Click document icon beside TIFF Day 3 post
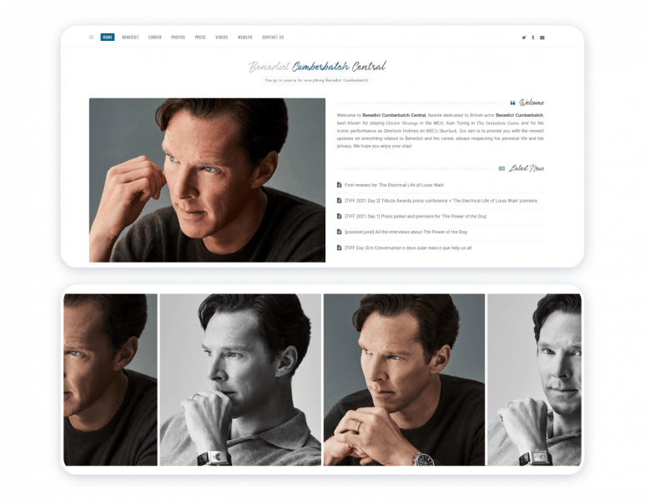The width and height of the screenshot is (645, 500). (340, 247)
